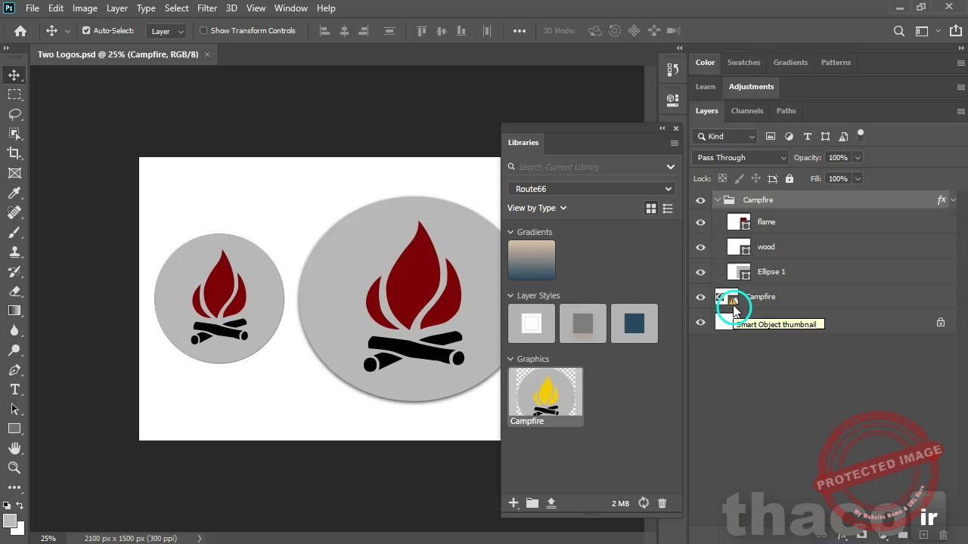The image size is (968, 544).
Task: Select the Move tool
Action: pyautogui.click(x=15, y=75)
